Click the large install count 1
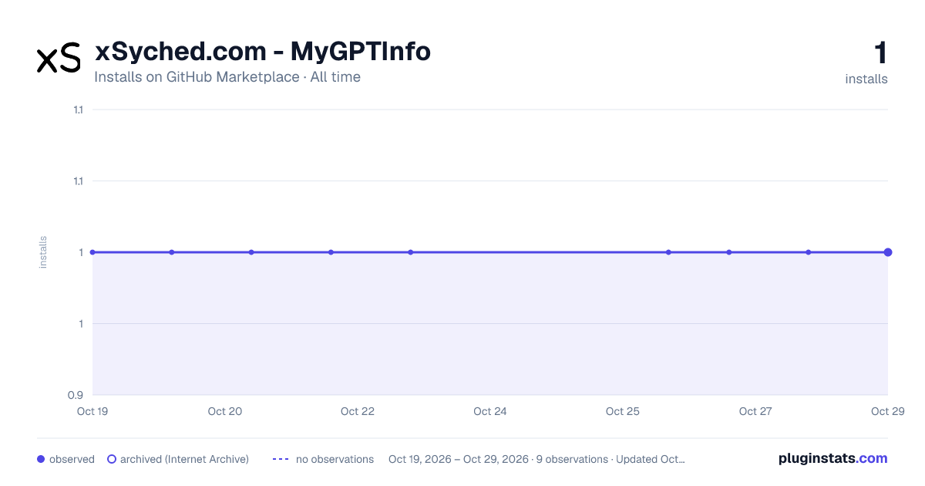Viewport: 925px width, 486px height. 880,53
